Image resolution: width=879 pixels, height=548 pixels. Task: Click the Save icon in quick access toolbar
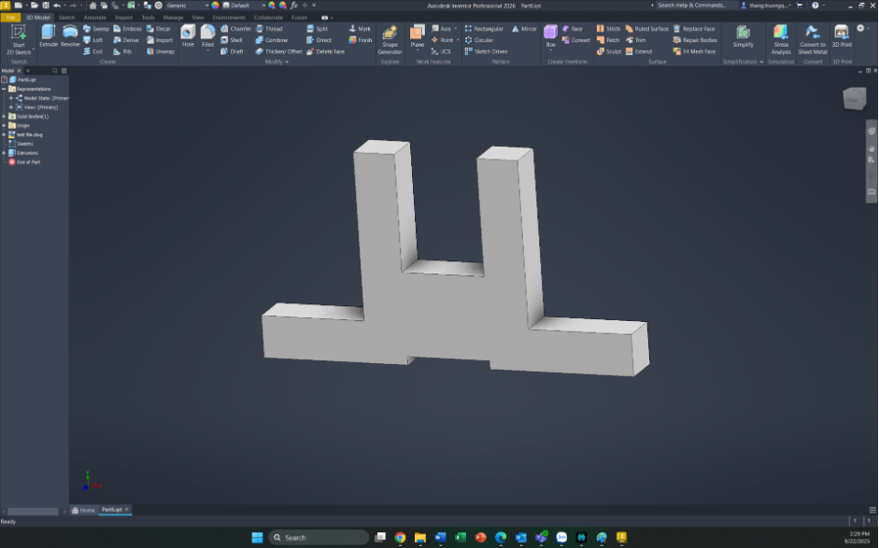pyautogui.click(x=46, y=5)
